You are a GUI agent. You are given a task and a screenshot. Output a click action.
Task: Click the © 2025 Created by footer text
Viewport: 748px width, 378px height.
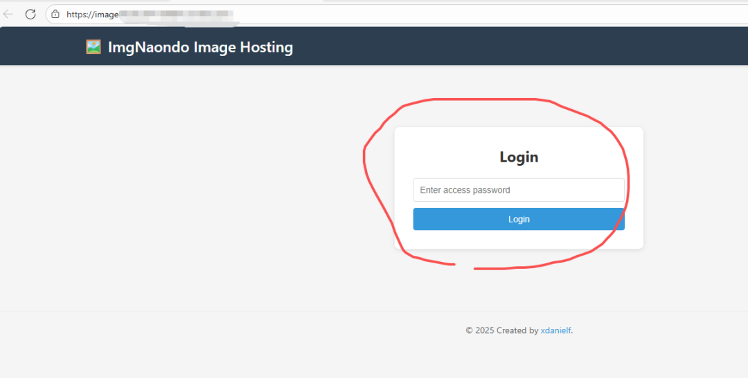(x=501, y=330)
